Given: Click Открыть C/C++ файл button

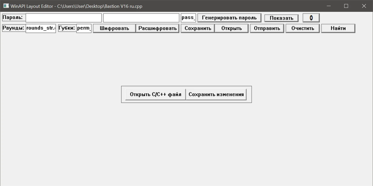Looking at the screenshot, I should click(155, 94).
